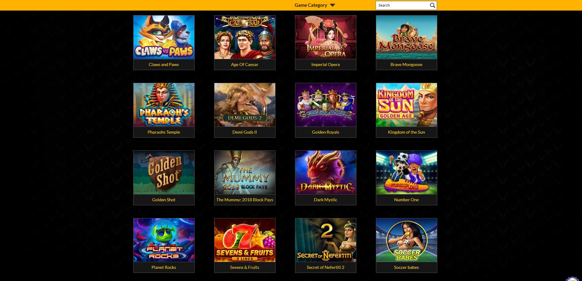Open the Sevens & Fruits game image

(x=245, y=240)
